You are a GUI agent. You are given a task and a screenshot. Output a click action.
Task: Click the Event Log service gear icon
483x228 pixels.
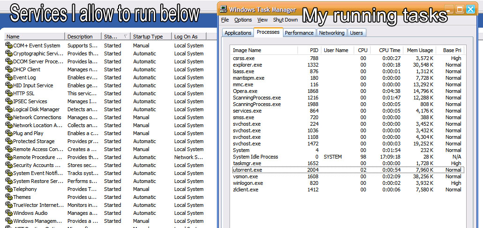pyautogui.click(x=8, y=77)
